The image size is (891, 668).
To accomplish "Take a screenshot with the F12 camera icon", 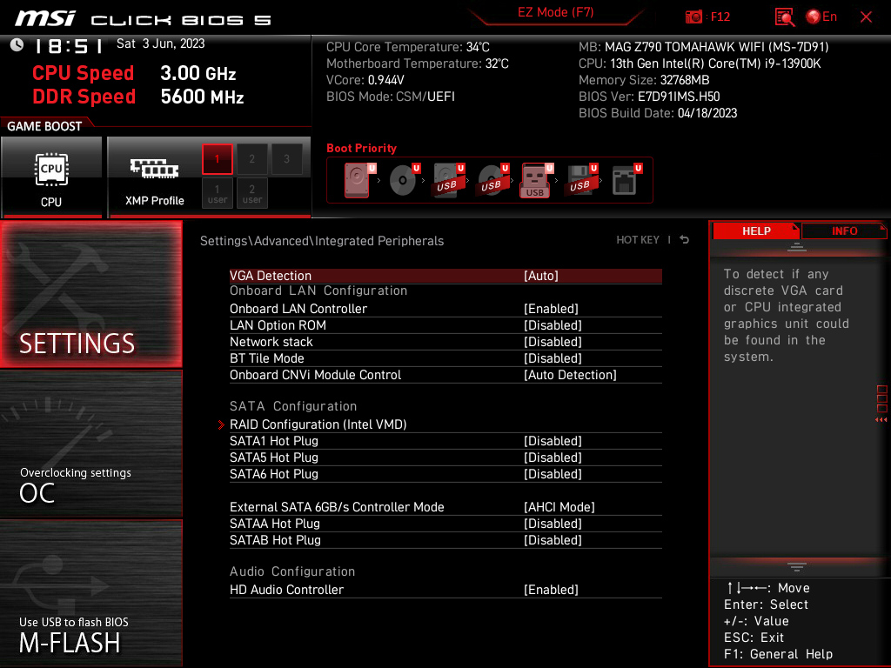I will [x=707, y=17].
